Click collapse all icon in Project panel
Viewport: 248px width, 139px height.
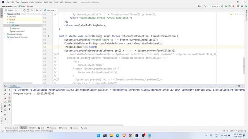click(32, 10)
